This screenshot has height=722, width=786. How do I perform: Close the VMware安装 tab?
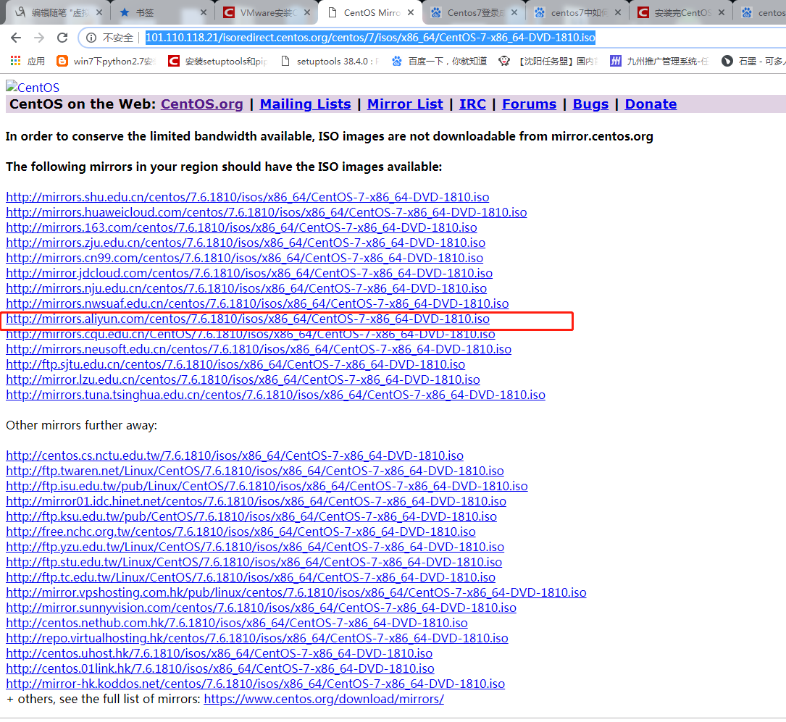click(x=306, y=12)
